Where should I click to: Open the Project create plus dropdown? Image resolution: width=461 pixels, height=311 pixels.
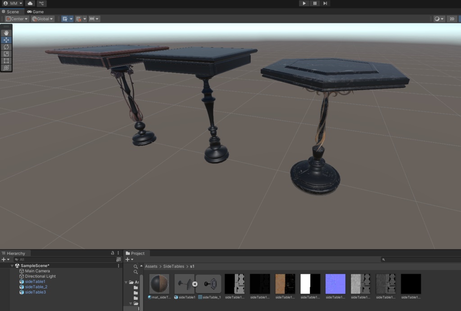pyautogui.click(x=129, y=259)
